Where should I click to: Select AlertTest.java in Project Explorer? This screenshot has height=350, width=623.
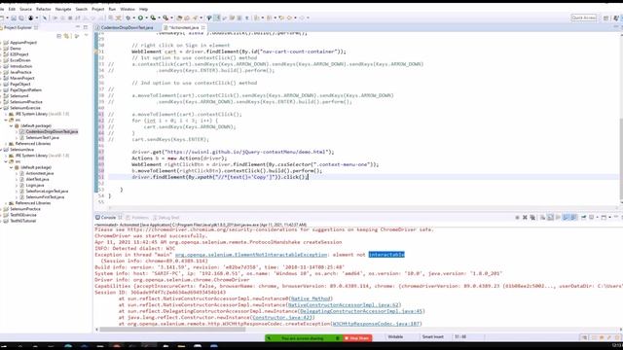[x=37, y=179]
